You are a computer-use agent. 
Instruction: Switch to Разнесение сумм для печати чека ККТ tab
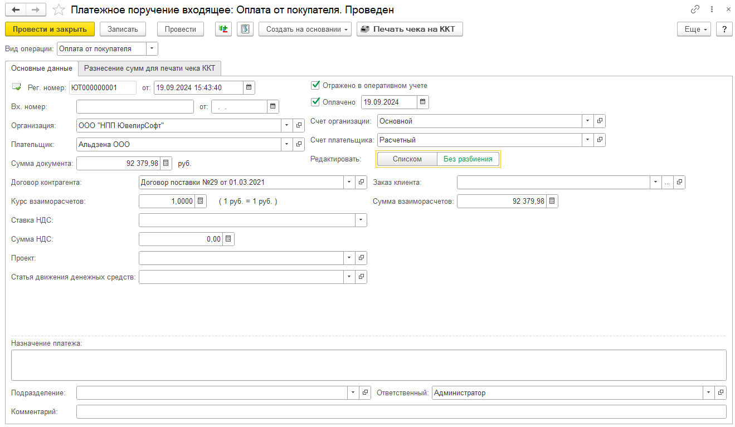[x=149, y=68]
